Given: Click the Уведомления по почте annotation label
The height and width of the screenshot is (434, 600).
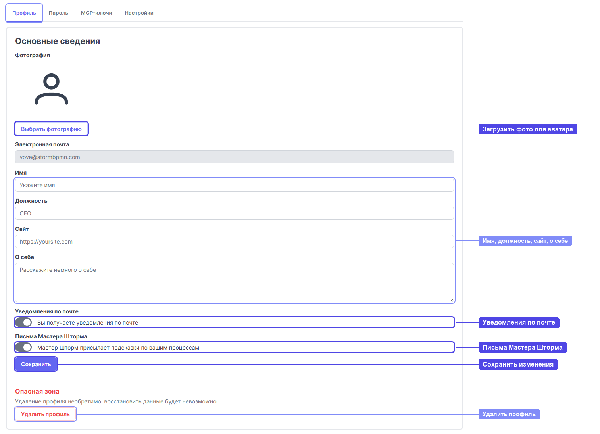Looking at the screenshot, I should click(519, 323).
